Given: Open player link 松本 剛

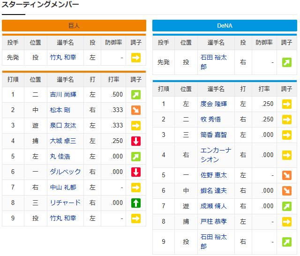Looking at the screenshot, I should 60,110.
